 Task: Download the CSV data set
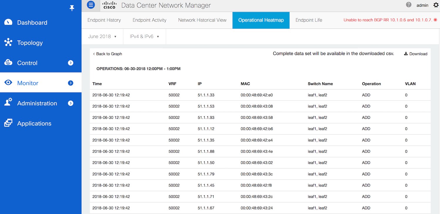point(416,54)
